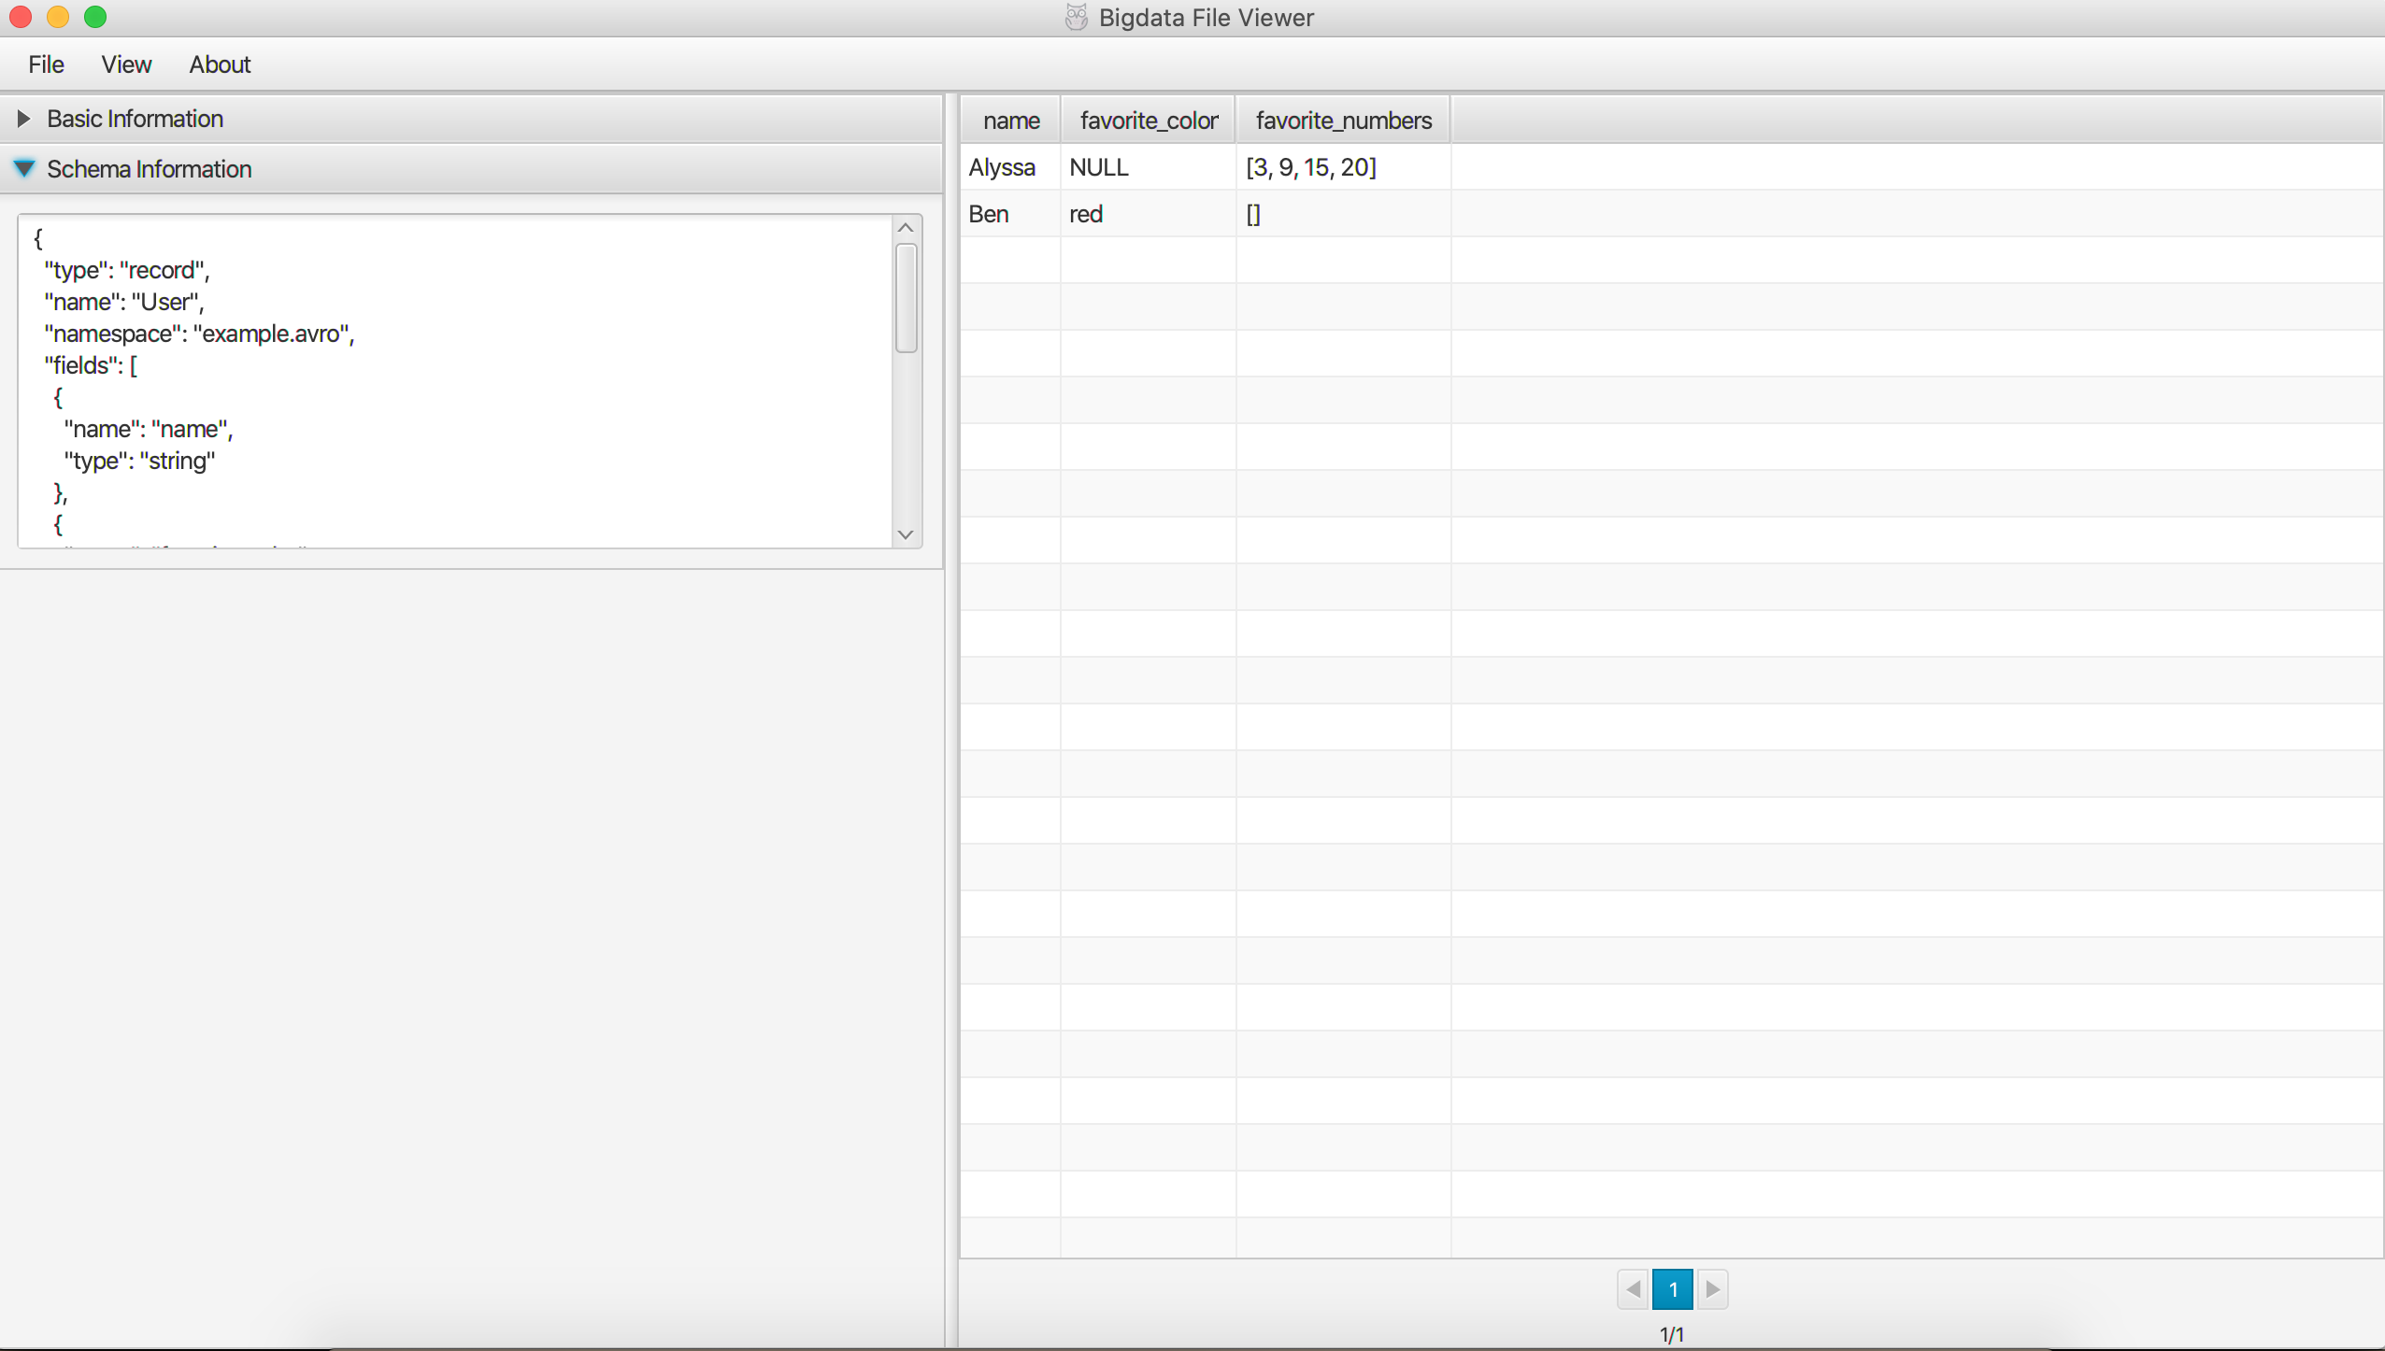Screen dimensions: 2385x1351
Task: Expand the Basic Information disclosure triangle
Action: (x=24, y=119)
